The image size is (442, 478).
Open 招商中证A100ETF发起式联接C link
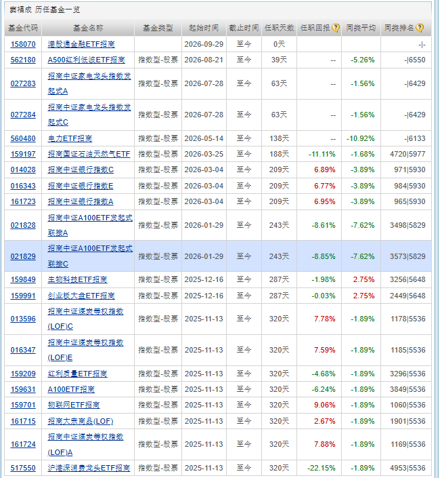[x=90, y=256]
